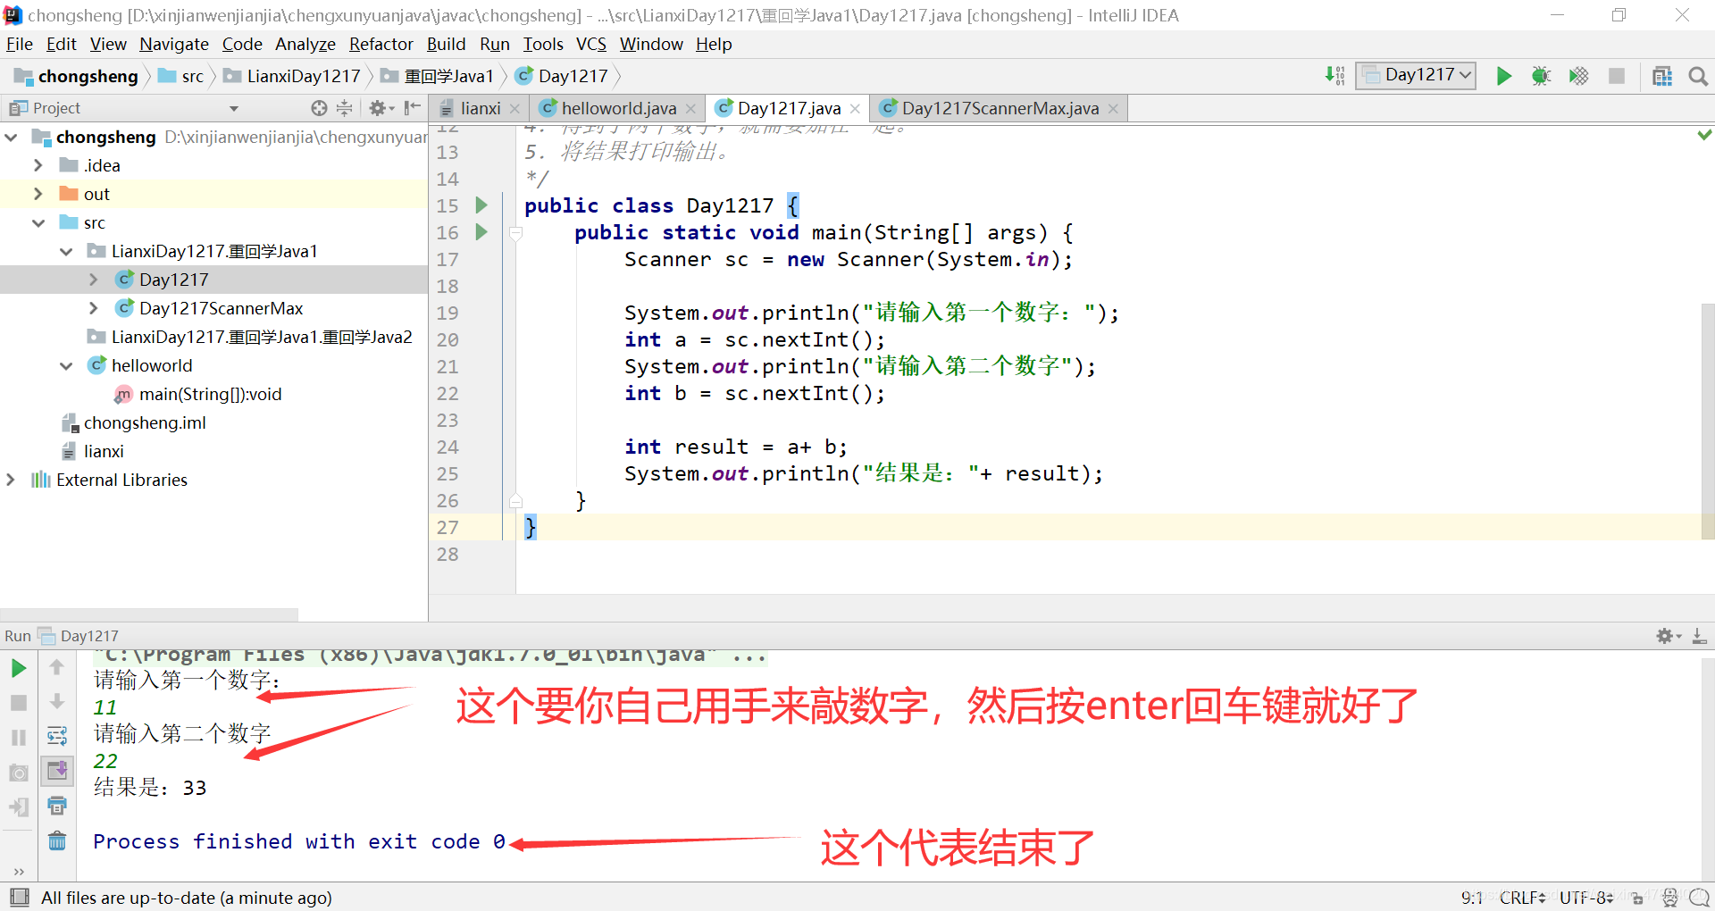Expand the out folder
This screenshot has width=1715, height=911.
coord(38,195)
